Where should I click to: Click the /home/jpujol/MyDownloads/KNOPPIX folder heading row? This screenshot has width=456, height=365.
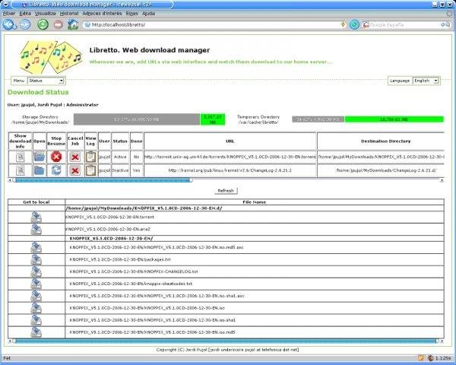point(226,208)
